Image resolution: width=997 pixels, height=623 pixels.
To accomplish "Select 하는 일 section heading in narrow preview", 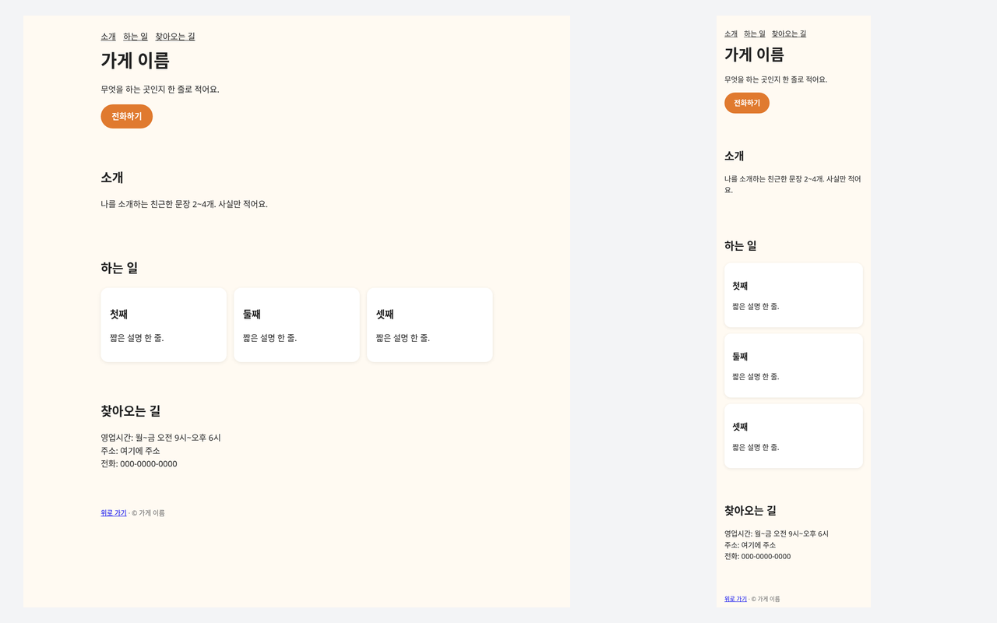I will tap(741, 245).
